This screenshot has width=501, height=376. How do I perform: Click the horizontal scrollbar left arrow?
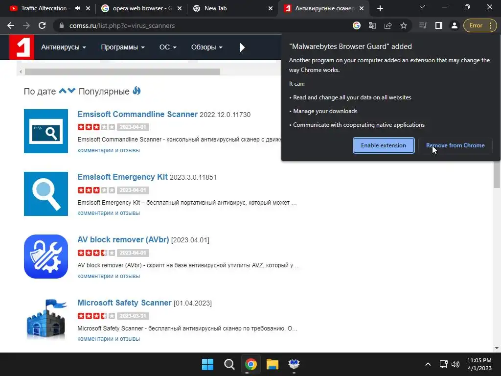click(21, 71)
